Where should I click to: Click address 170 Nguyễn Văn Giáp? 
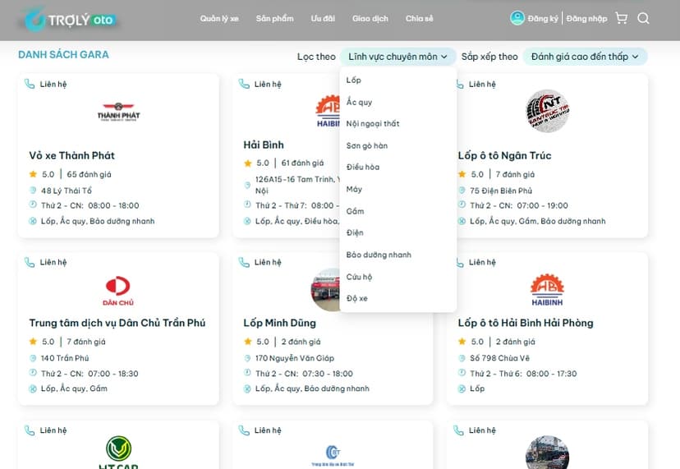[x=295, y=358]
